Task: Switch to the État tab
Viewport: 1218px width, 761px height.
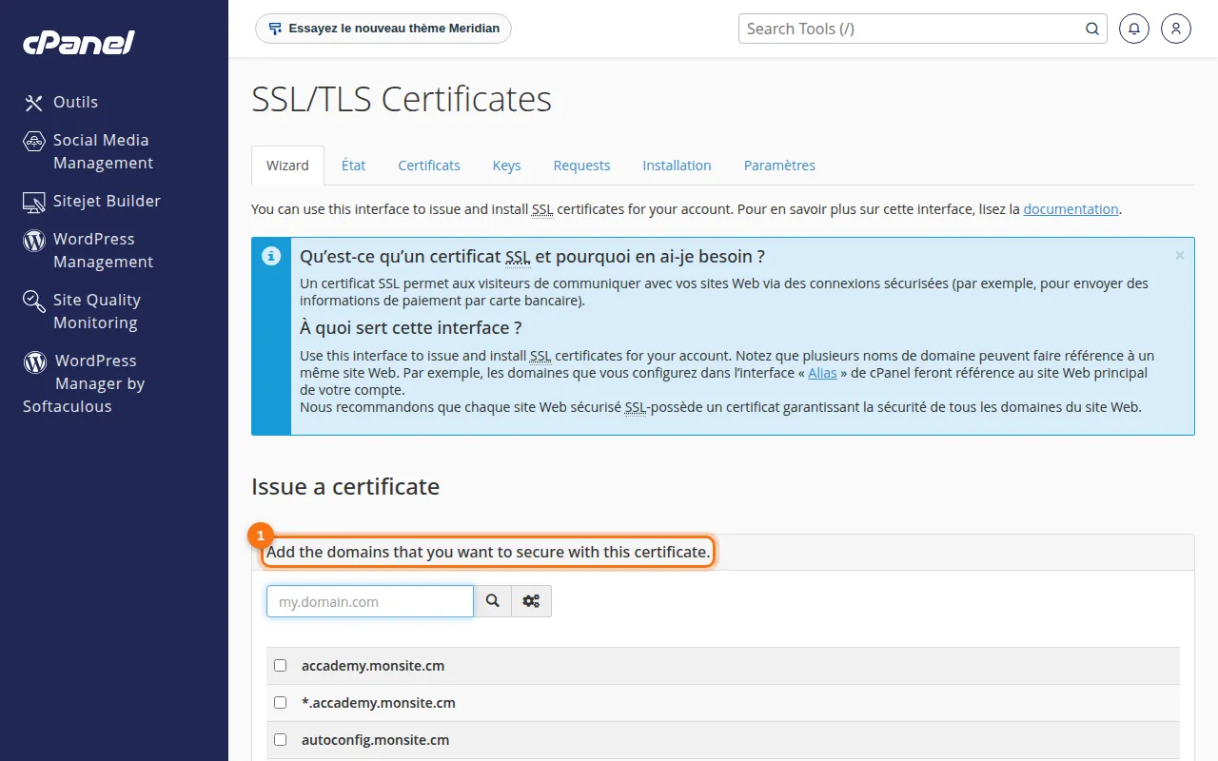Action: pyautogui.click(x=353, y=166)
